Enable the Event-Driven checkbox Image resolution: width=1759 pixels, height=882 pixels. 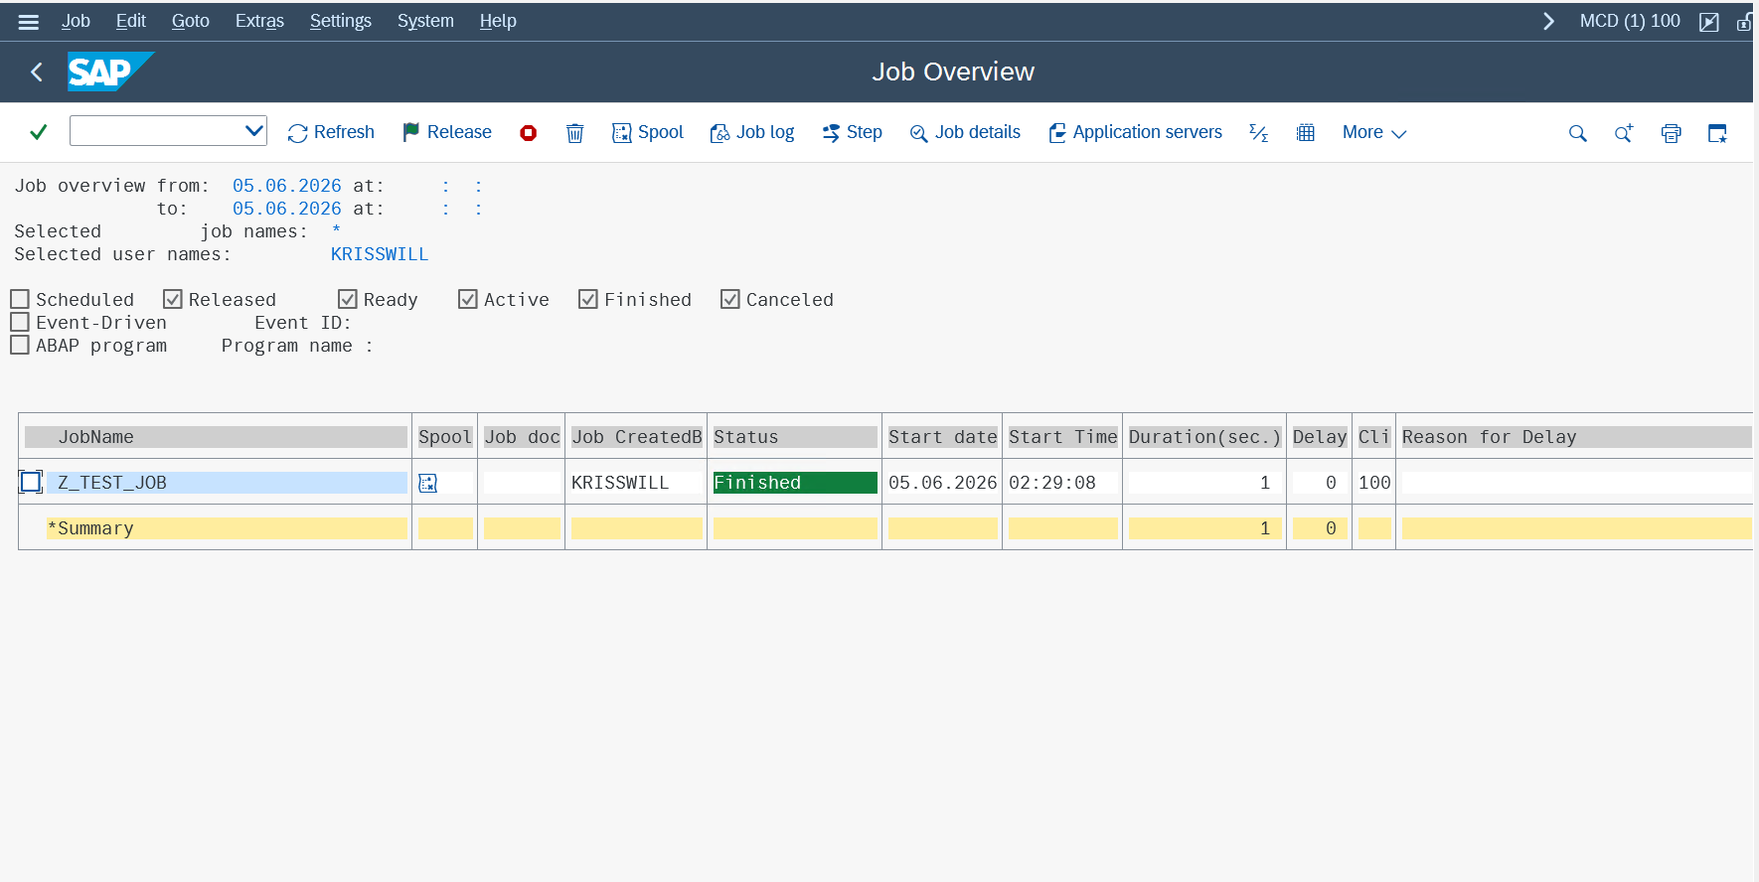(20, 322)
